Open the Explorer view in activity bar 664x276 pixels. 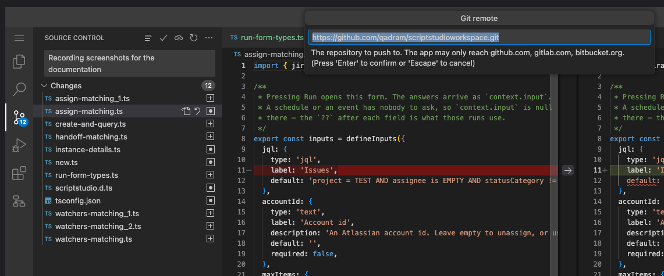point(19,62)
